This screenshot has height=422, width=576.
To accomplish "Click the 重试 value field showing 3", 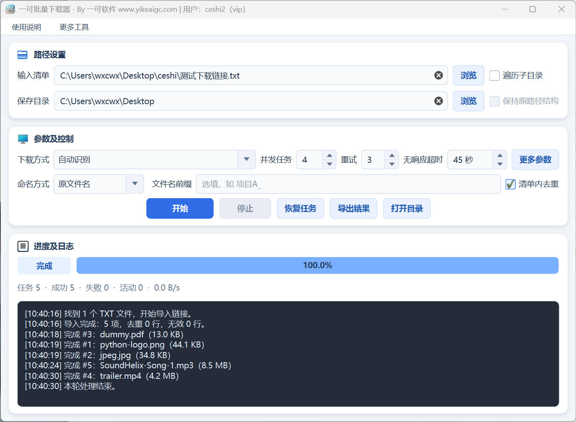I will pos(373,160).
